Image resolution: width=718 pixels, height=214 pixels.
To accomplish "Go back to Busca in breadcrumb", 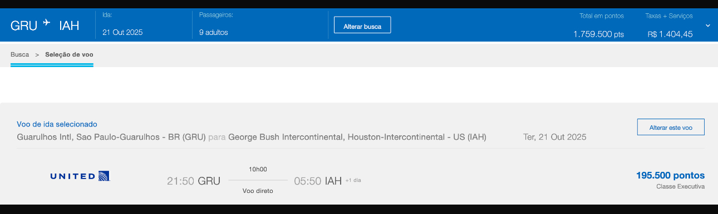I will point(19,55).
